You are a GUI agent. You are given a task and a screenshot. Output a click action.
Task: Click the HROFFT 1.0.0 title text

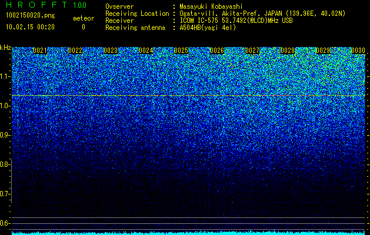46,5
